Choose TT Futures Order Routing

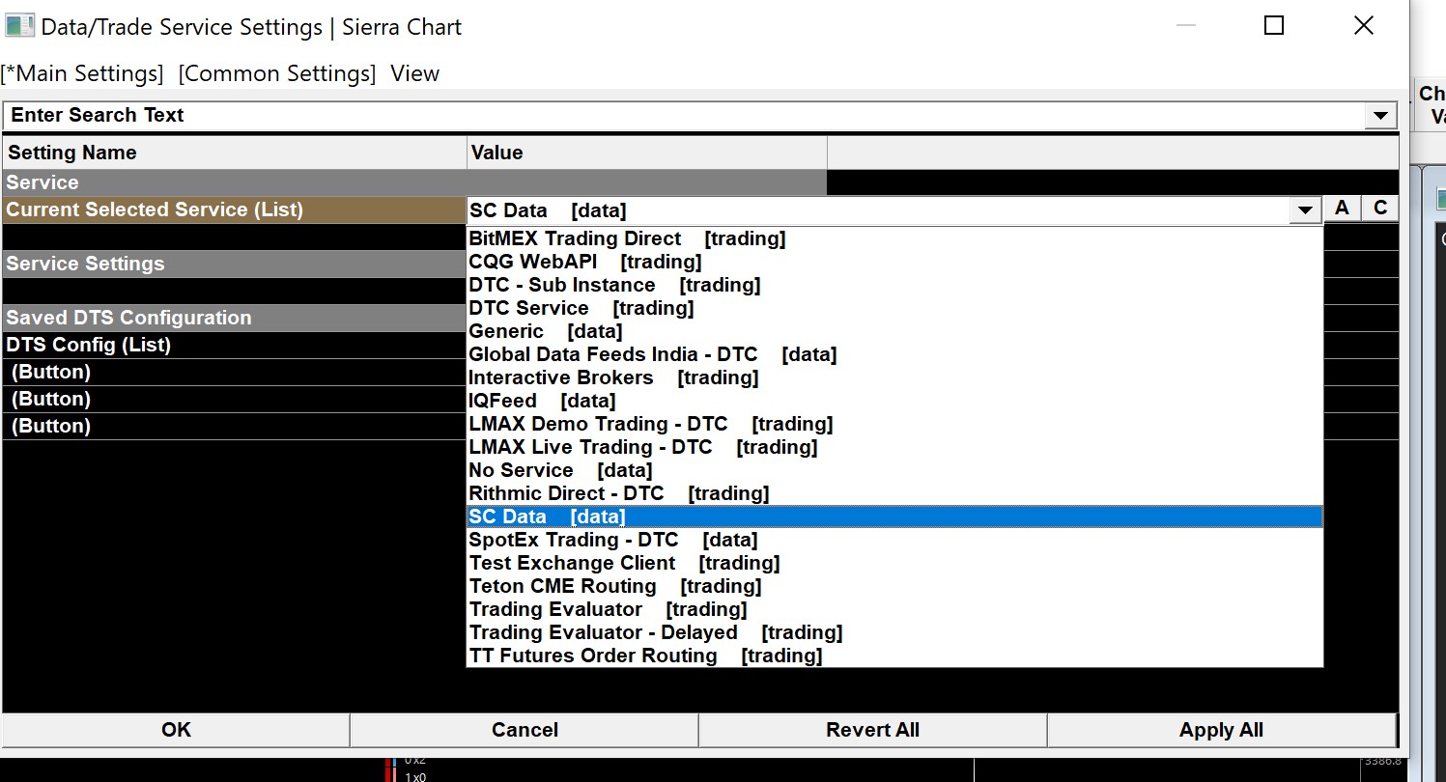[894, 656]
